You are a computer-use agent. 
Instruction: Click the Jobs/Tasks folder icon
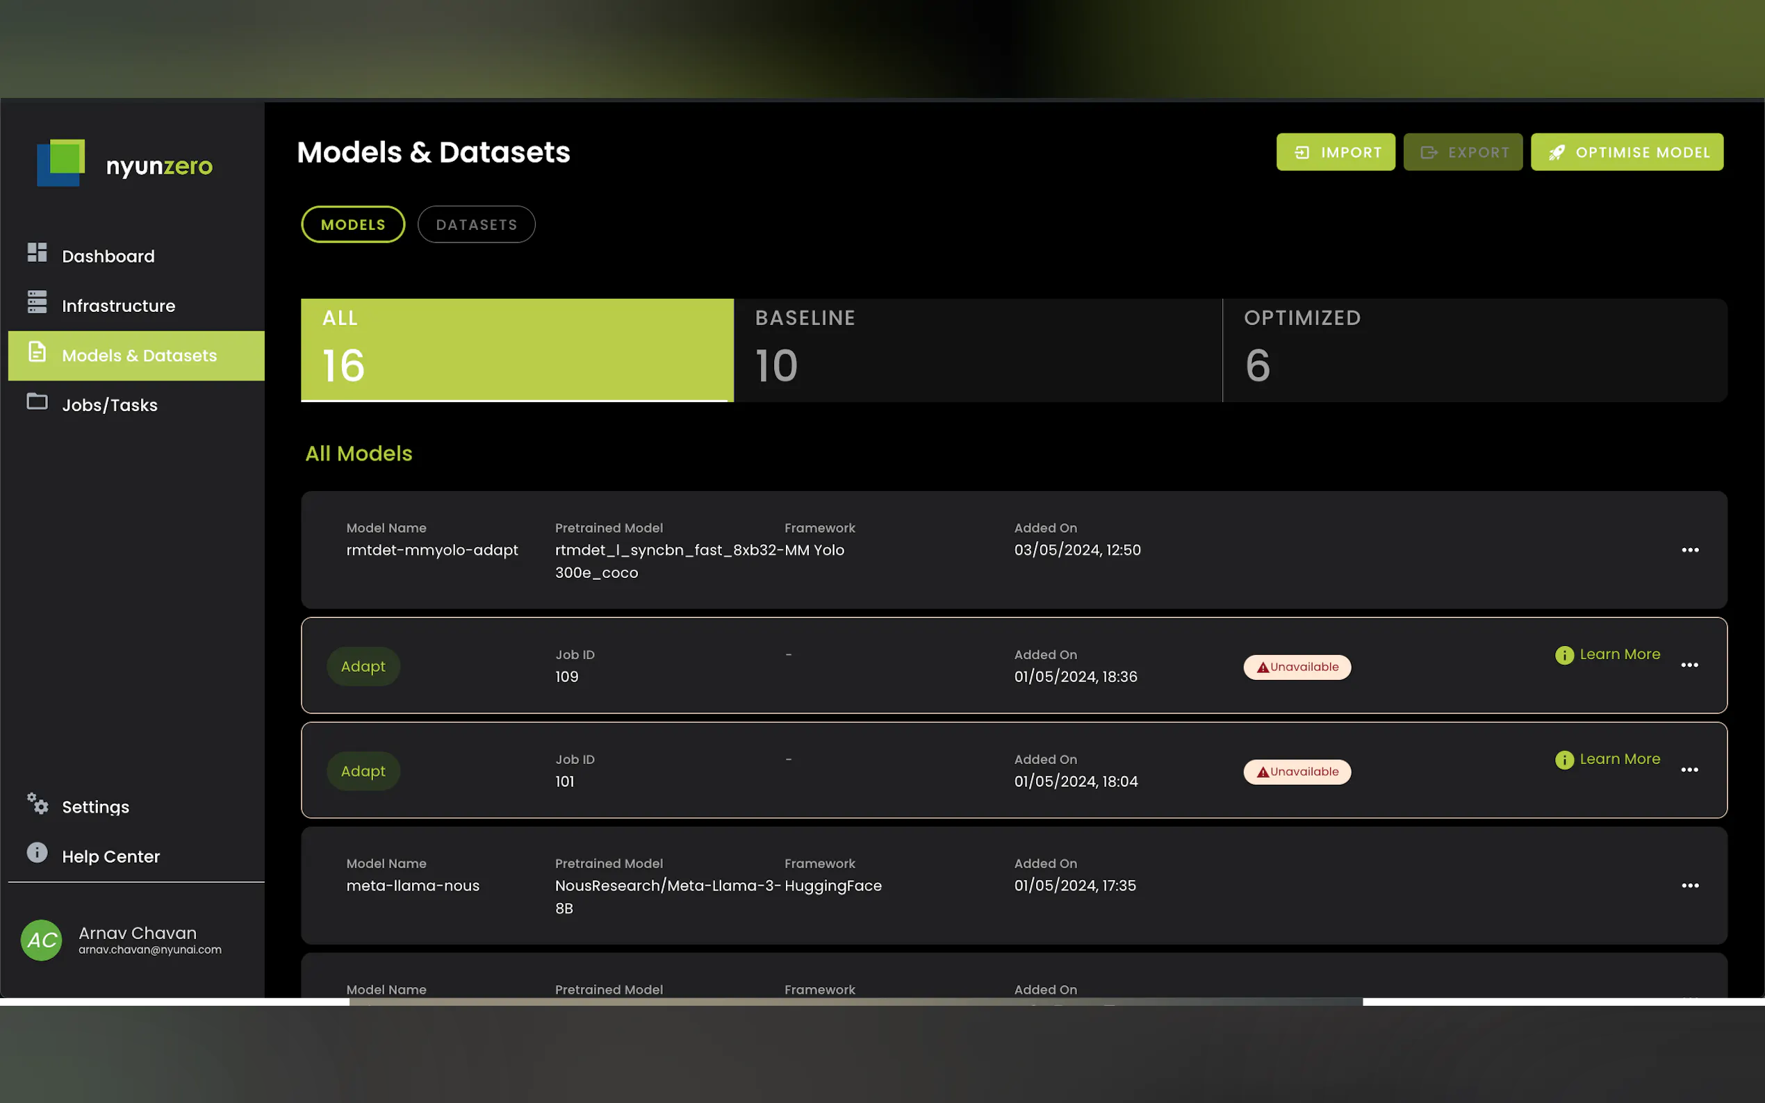click(38, 401)
